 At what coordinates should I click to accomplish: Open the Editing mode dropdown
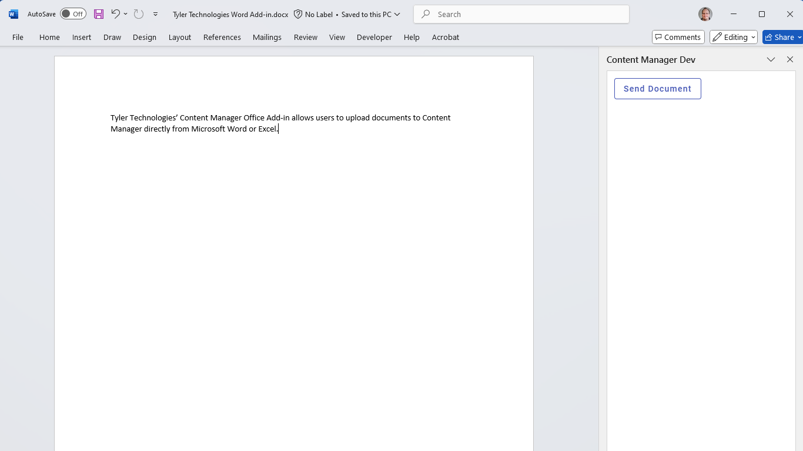733,37
